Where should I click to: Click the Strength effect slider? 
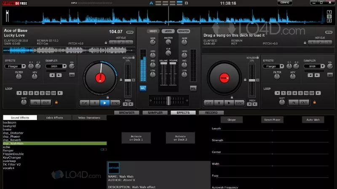pos(270,142)
